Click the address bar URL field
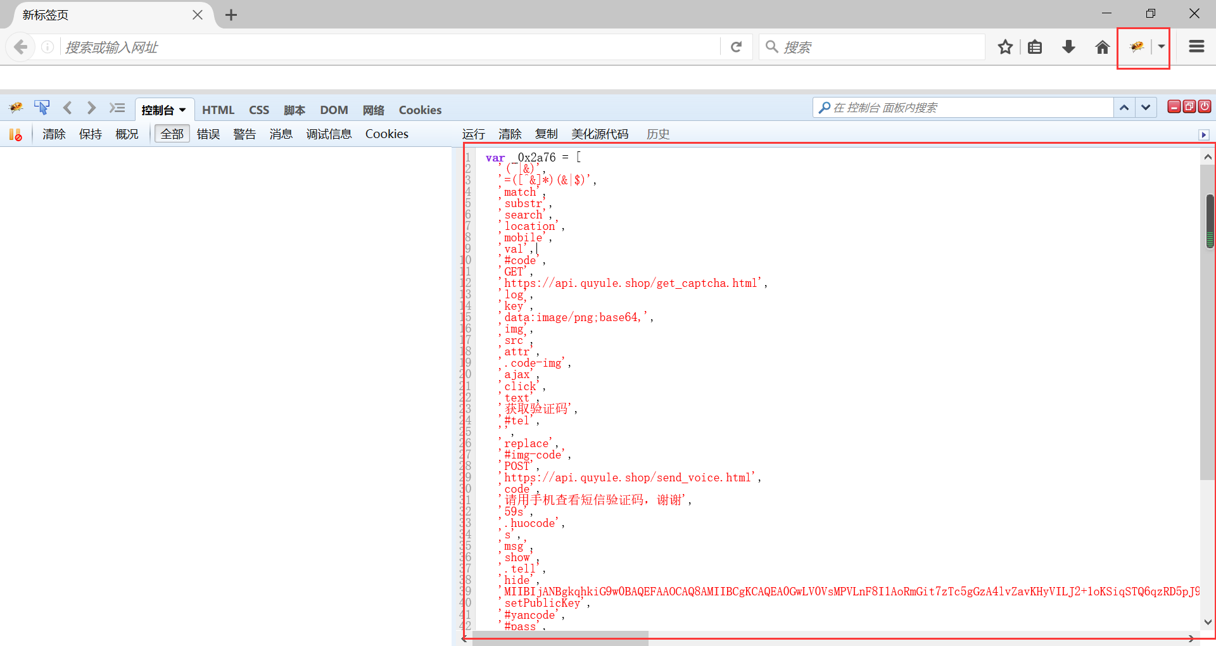Screen dimensions: 1216x646 click(x=389, y=47)
